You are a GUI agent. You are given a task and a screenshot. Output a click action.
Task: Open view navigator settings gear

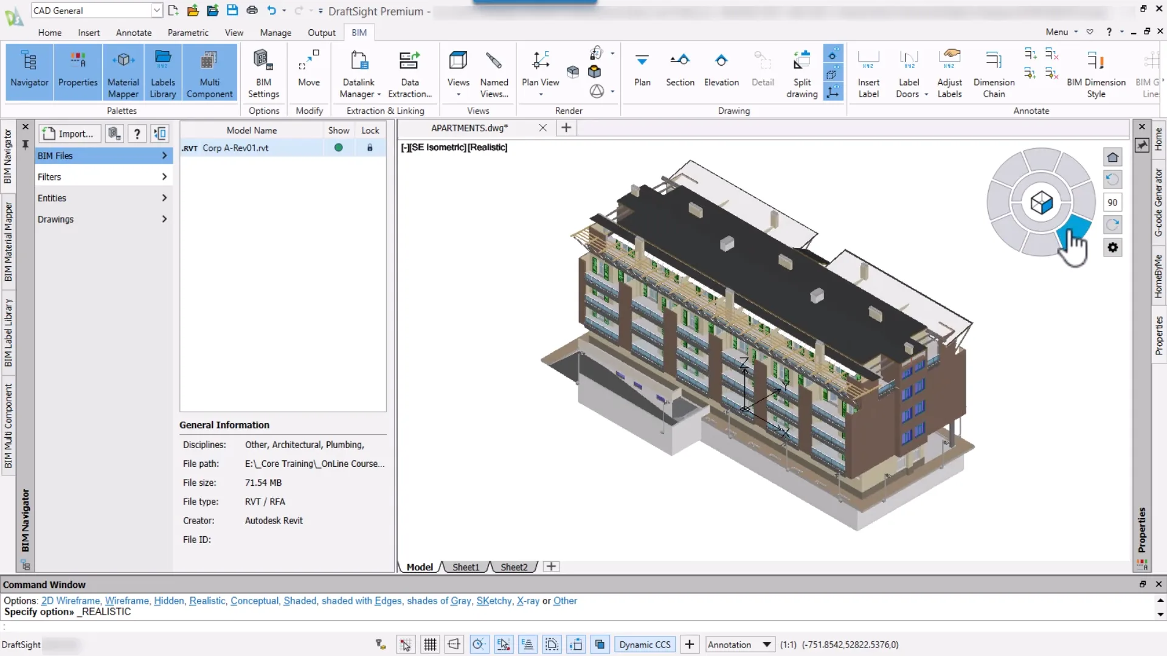[x=1112, y=247]
